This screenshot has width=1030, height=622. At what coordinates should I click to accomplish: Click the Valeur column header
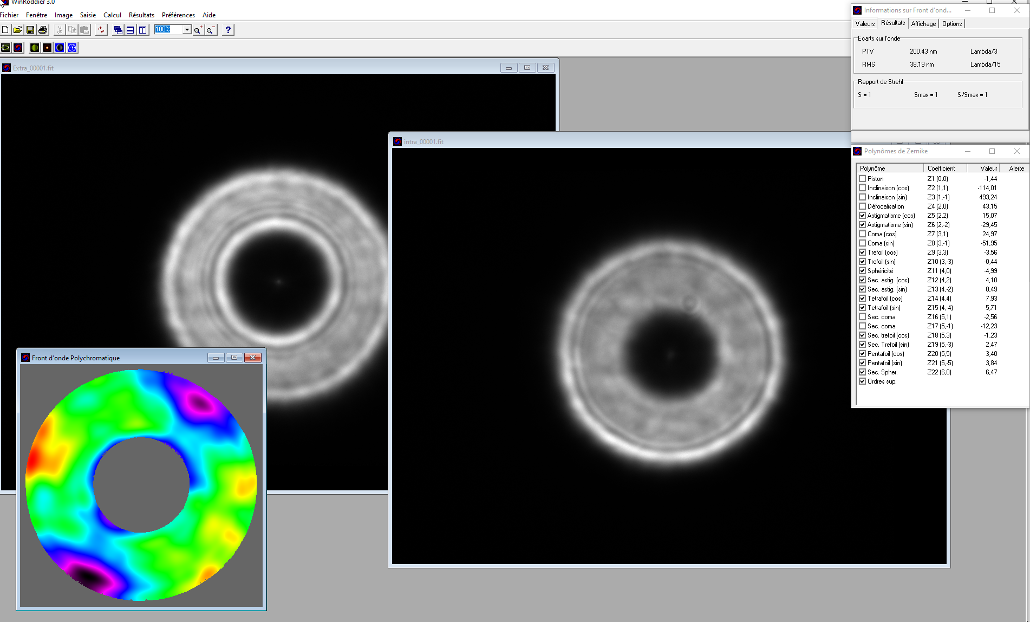(x=983, y=169)
